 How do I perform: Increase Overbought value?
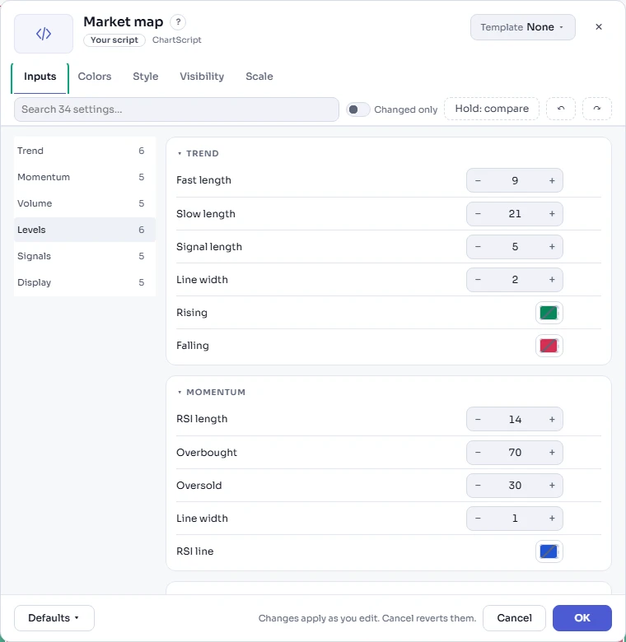[552, 453]
